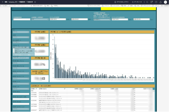
Task: Open the help question-mark icon
Action: tap(156, 2)
